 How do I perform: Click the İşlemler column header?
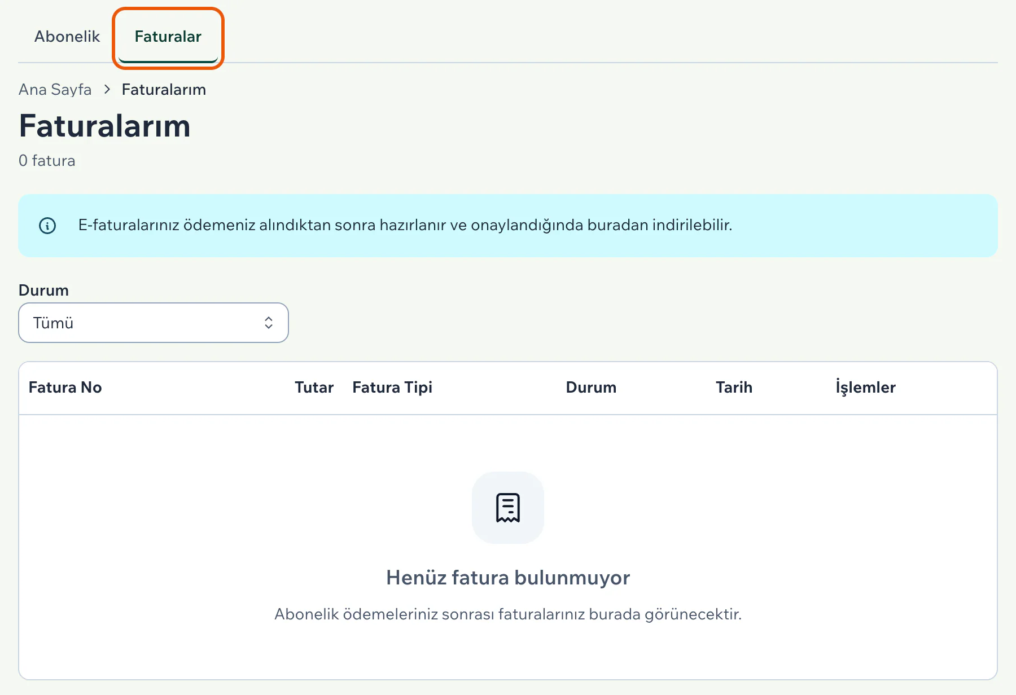coord(865,388)
